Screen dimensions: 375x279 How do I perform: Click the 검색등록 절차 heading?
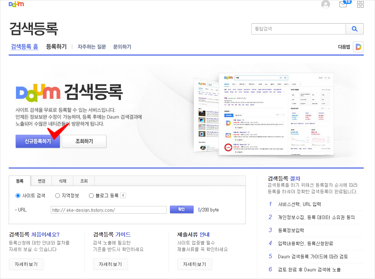284,178
